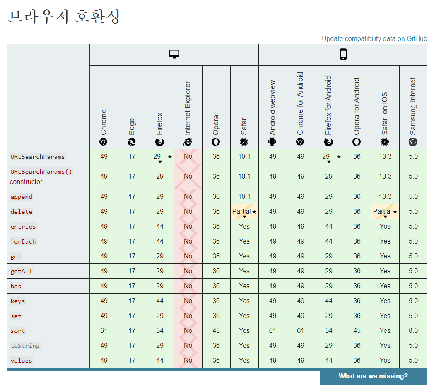Click star note icon in Firefox for Android URLSearchParams cell
The width and height of the screenshot is (434, 392).
338,157
